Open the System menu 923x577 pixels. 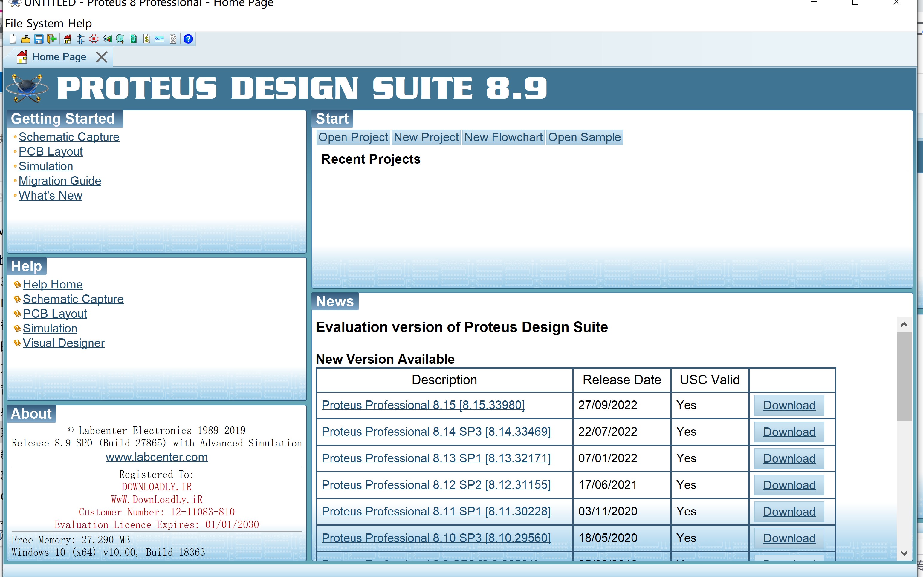tap(45, 23)
